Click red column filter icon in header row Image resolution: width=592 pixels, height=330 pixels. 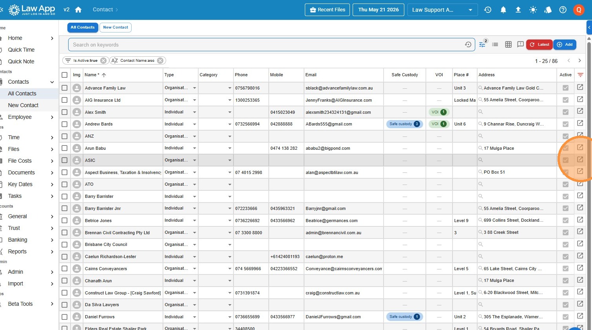(x=580, y=75)
